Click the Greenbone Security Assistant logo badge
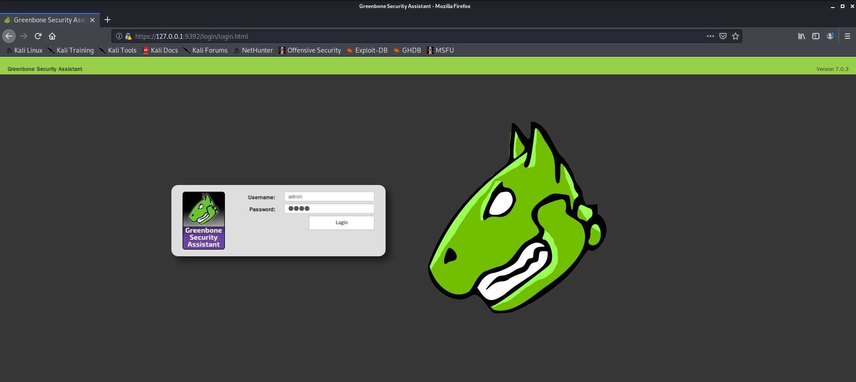The width and height of the screenshot is (856, 382). (204, 221)
